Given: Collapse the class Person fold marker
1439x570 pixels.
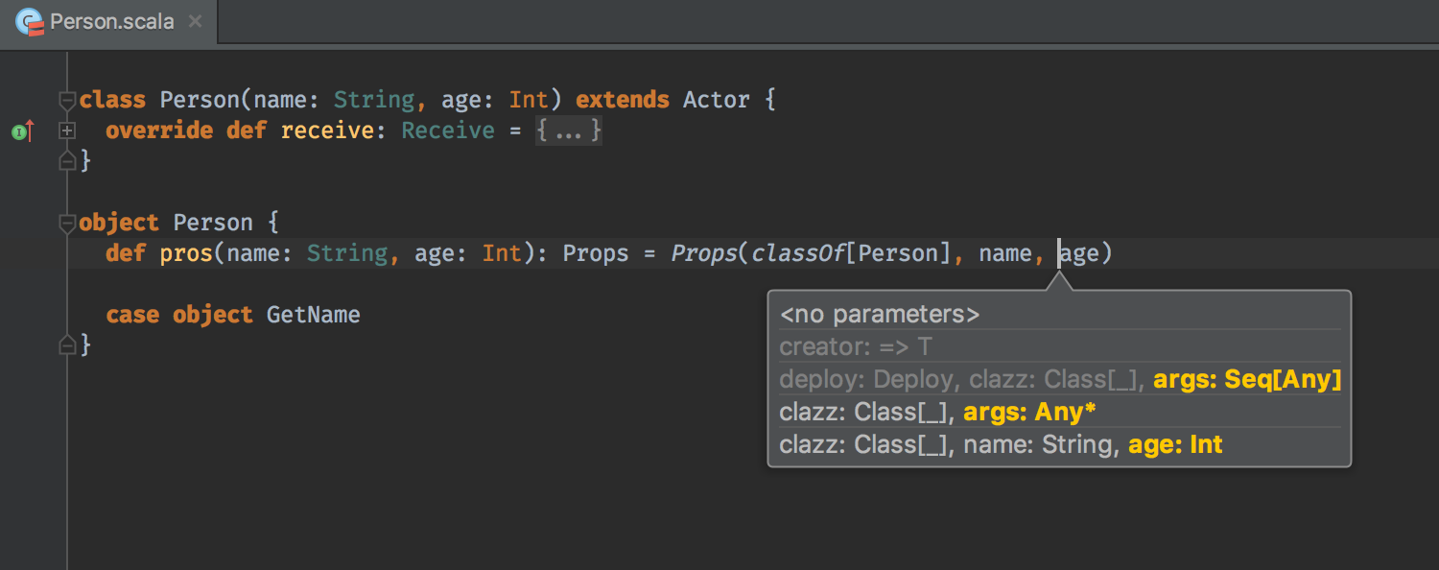Looking at the screenshot, I should pos(67,100).
